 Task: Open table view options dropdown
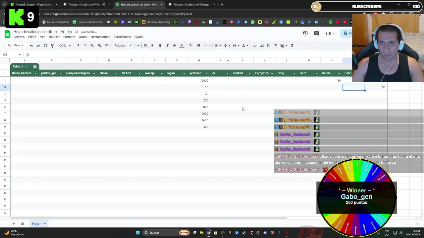pyautogui.click(x=284, y=46)
